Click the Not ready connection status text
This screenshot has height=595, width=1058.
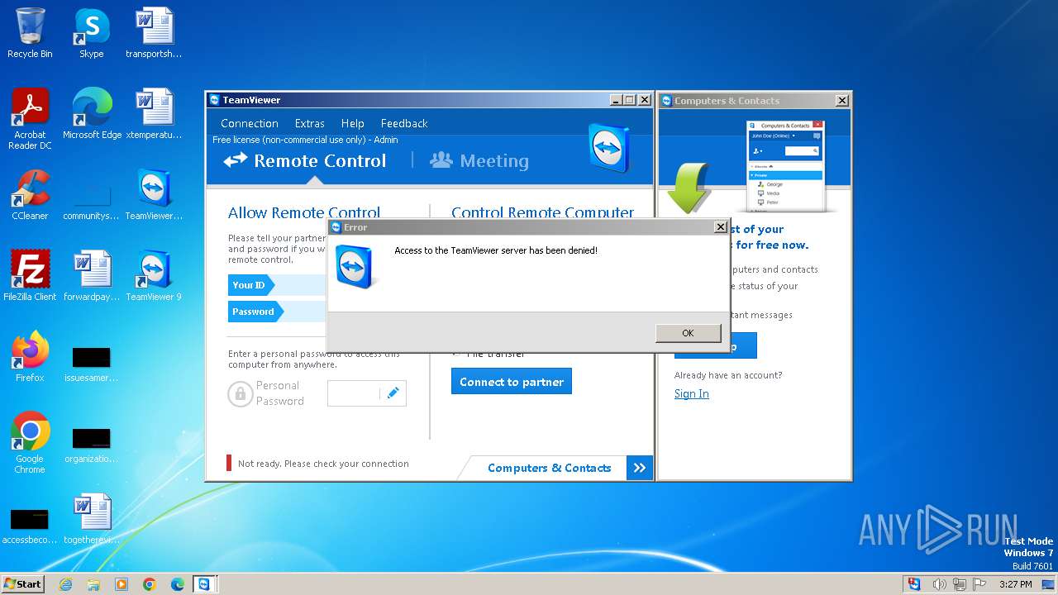click(323, 464)
